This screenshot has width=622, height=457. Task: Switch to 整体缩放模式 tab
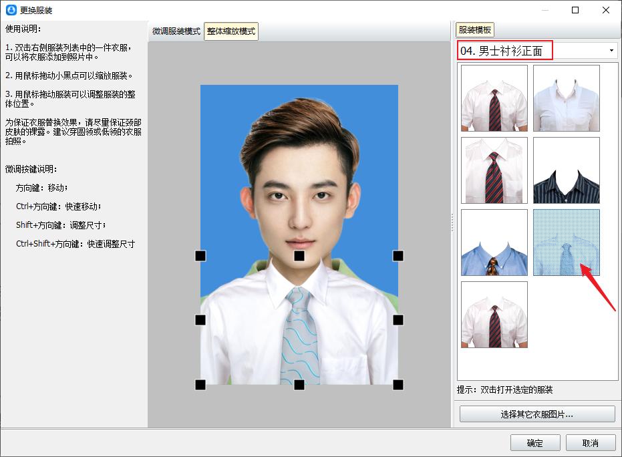[x=231, y=31]
